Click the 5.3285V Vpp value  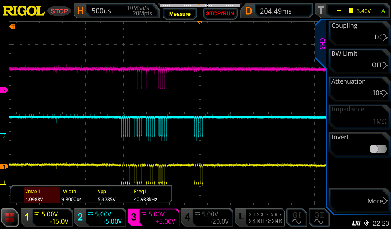tap(107, 199)
